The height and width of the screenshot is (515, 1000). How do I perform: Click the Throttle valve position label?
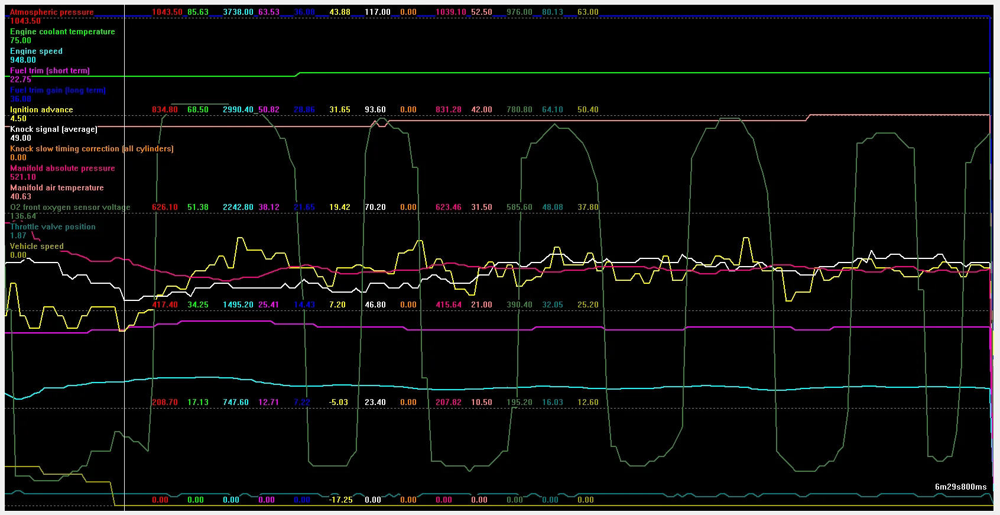click(x=53, y=226)
